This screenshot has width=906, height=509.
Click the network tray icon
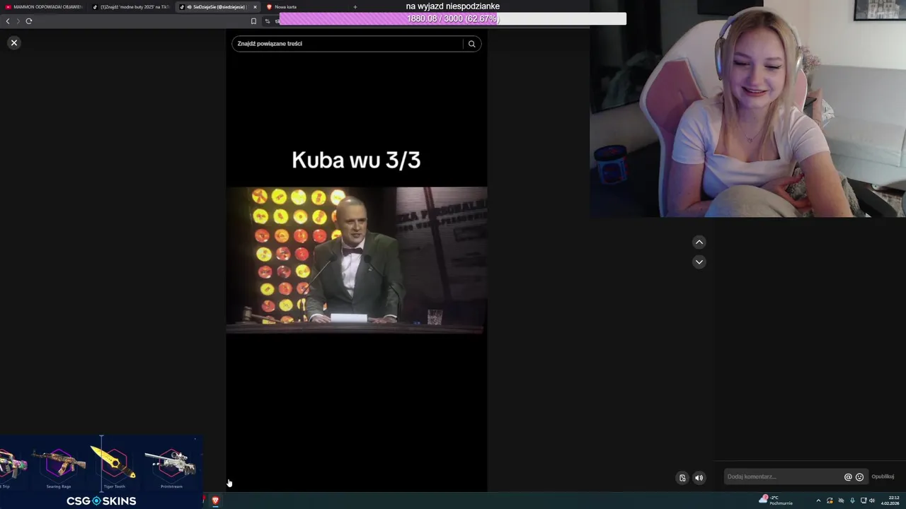(x=863, y=501)
